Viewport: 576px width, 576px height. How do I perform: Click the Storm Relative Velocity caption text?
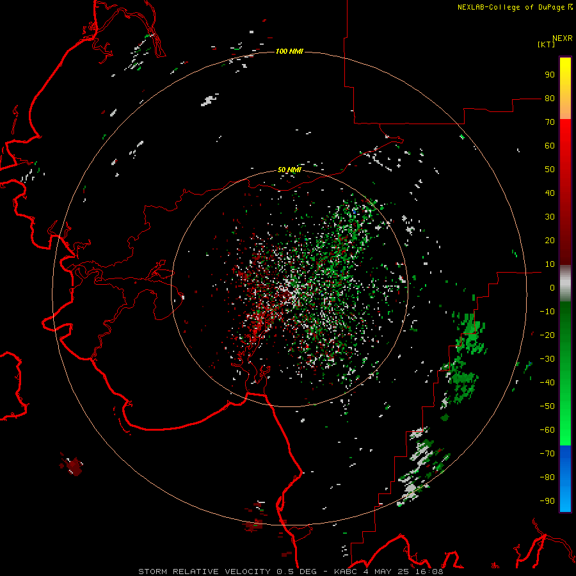click(291, 572)
